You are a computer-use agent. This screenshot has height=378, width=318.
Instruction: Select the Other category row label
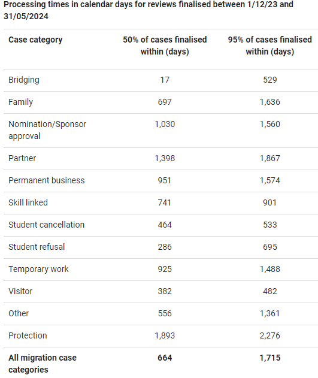tap(19, 314)
